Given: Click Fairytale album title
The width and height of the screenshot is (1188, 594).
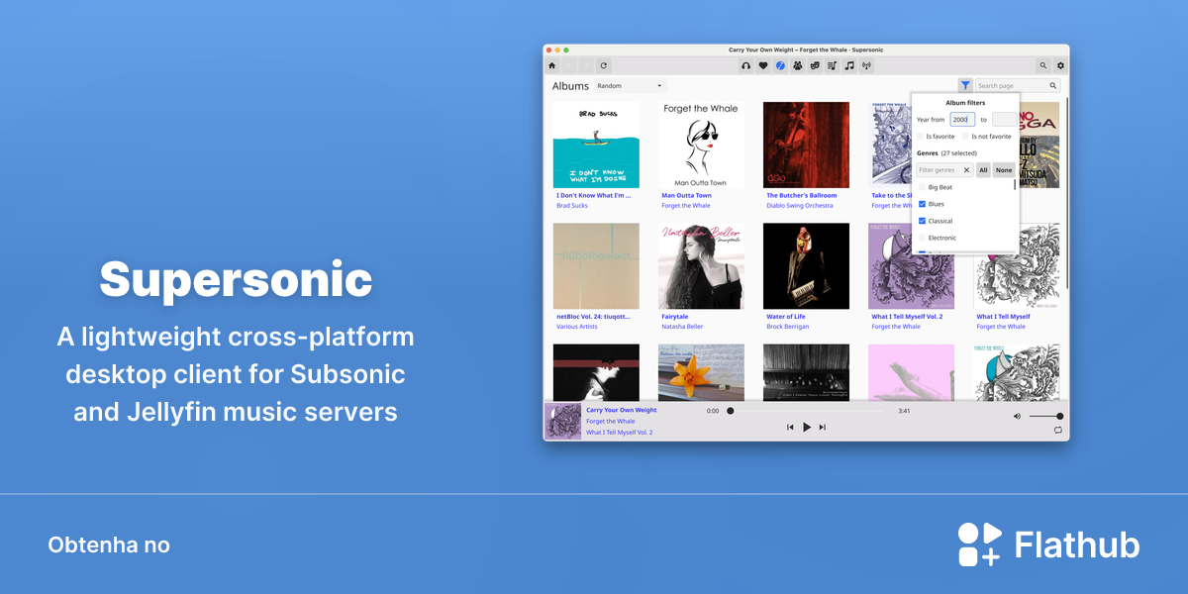Looking at the screenshot, I should (x=675, y=317).
